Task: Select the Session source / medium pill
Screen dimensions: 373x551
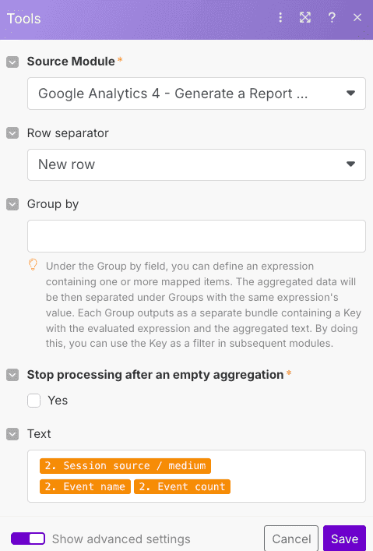Action: pyautogui.click(x=125, y=465)
